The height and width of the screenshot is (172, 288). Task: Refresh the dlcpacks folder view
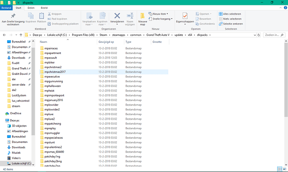259,35
